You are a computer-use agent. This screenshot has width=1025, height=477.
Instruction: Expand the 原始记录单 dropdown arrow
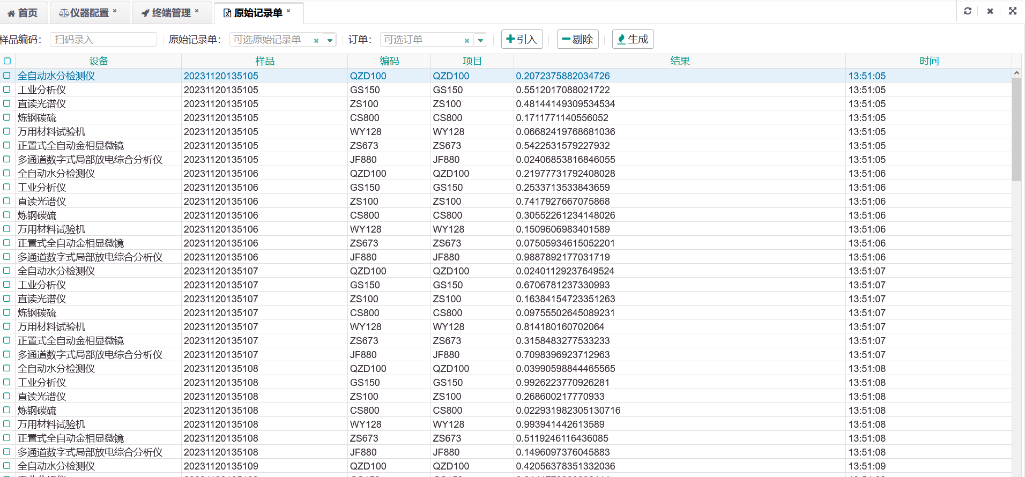[330, 40]
